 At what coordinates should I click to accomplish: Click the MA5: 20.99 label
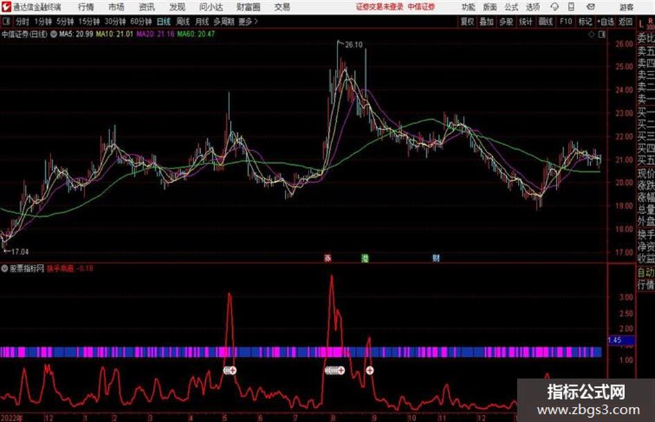pos(76,34)
